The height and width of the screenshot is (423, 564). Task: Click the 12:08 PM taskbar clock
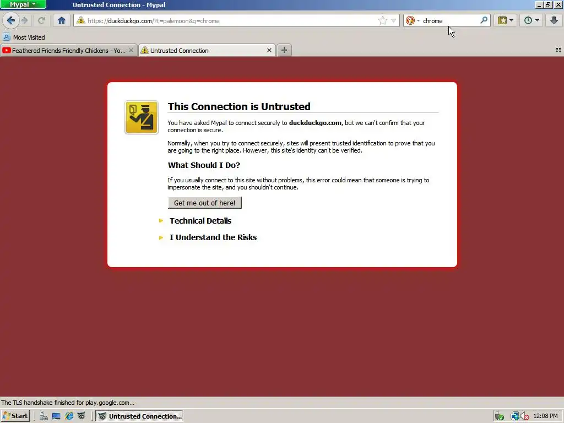545,416
